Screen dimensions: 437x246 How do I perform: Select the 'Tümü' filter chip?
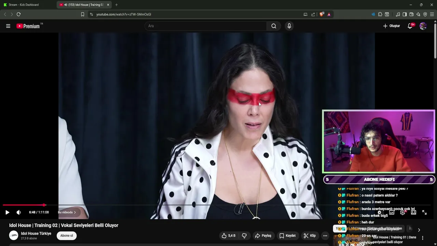point(340,229)
